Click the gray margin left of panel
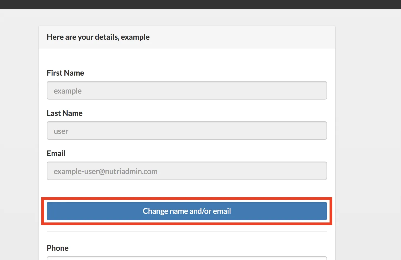 19,136
